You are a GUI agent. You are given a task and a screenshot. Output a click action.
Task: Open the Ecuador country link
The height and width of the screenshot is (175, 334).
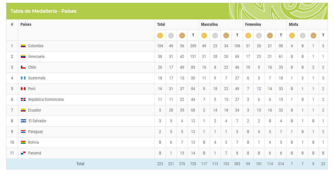(x=35, y=110)
